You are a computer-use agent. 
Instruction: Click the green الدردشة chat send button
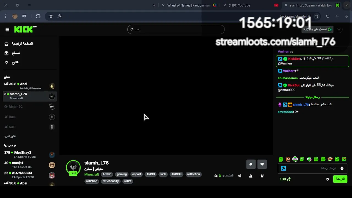point(340,179)
